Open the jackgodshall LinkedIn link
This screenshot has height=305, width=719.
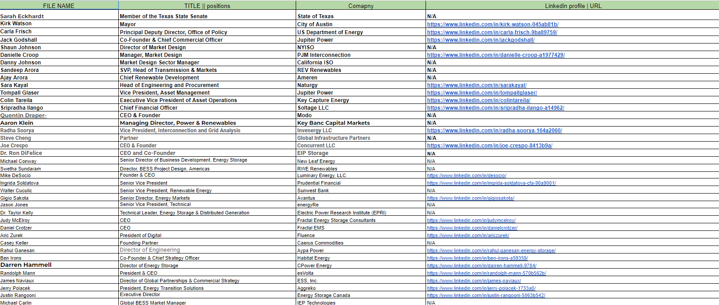coord(481,40)
